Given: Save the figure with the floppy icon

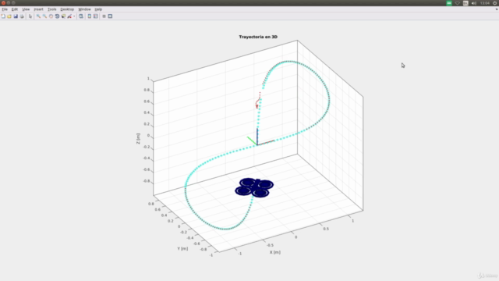Looking at the screenshot, I should (x=16, y=16).
